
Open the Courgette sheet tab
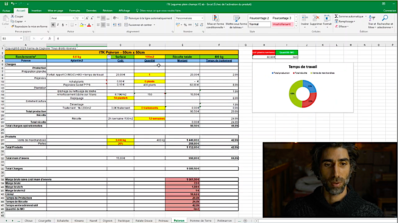tap(44, 220)
